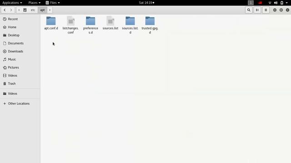Screen dimensions: 291x163
Task: Go to Home in the sidebar
Action: [20, 27]
